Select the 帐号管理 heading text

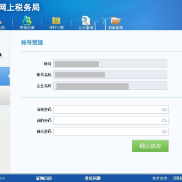tap(32, 42)
